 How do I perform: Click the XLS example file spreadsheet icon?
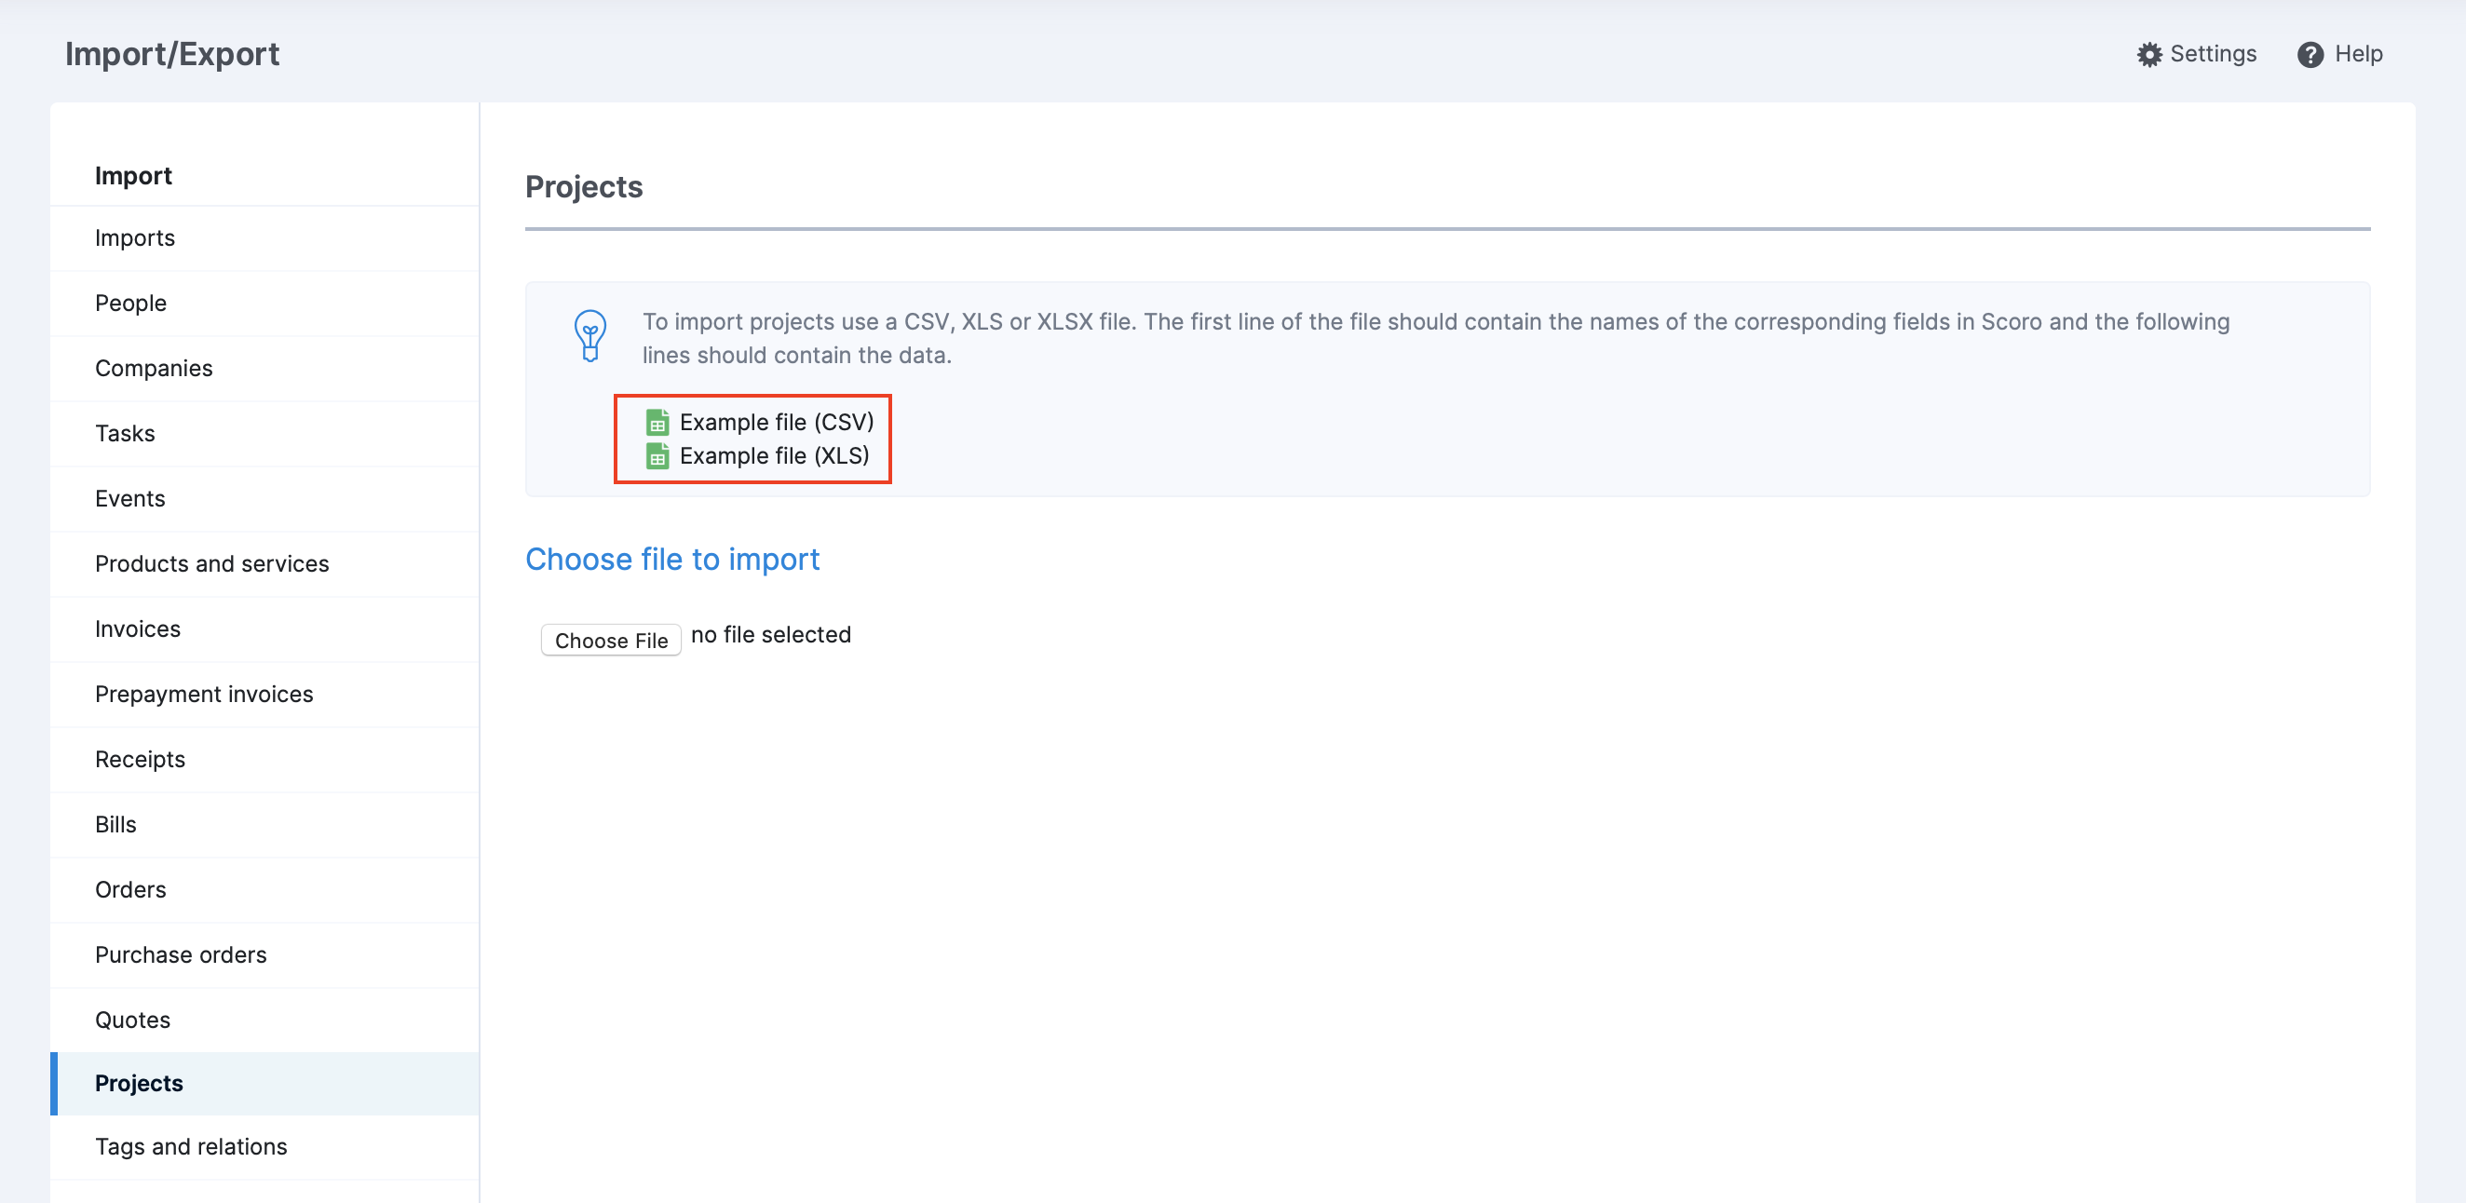click(657, 455)
